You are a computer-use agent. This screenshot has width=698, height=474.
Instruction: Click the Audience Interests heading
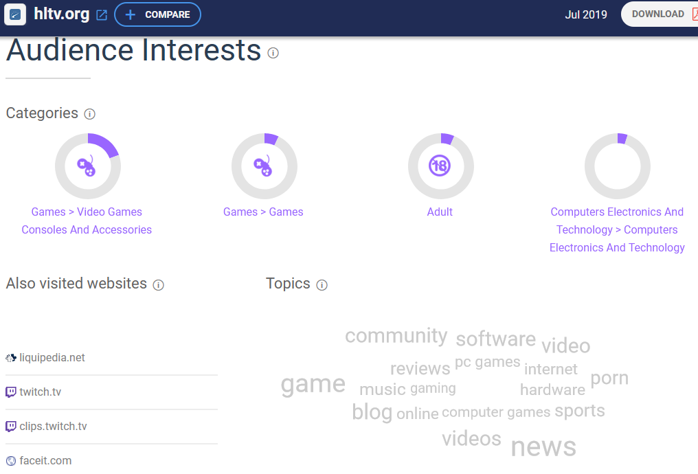133,50
